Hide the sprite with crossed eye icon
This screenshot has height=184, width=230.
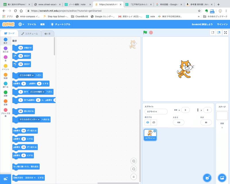(x=154, y=122)
